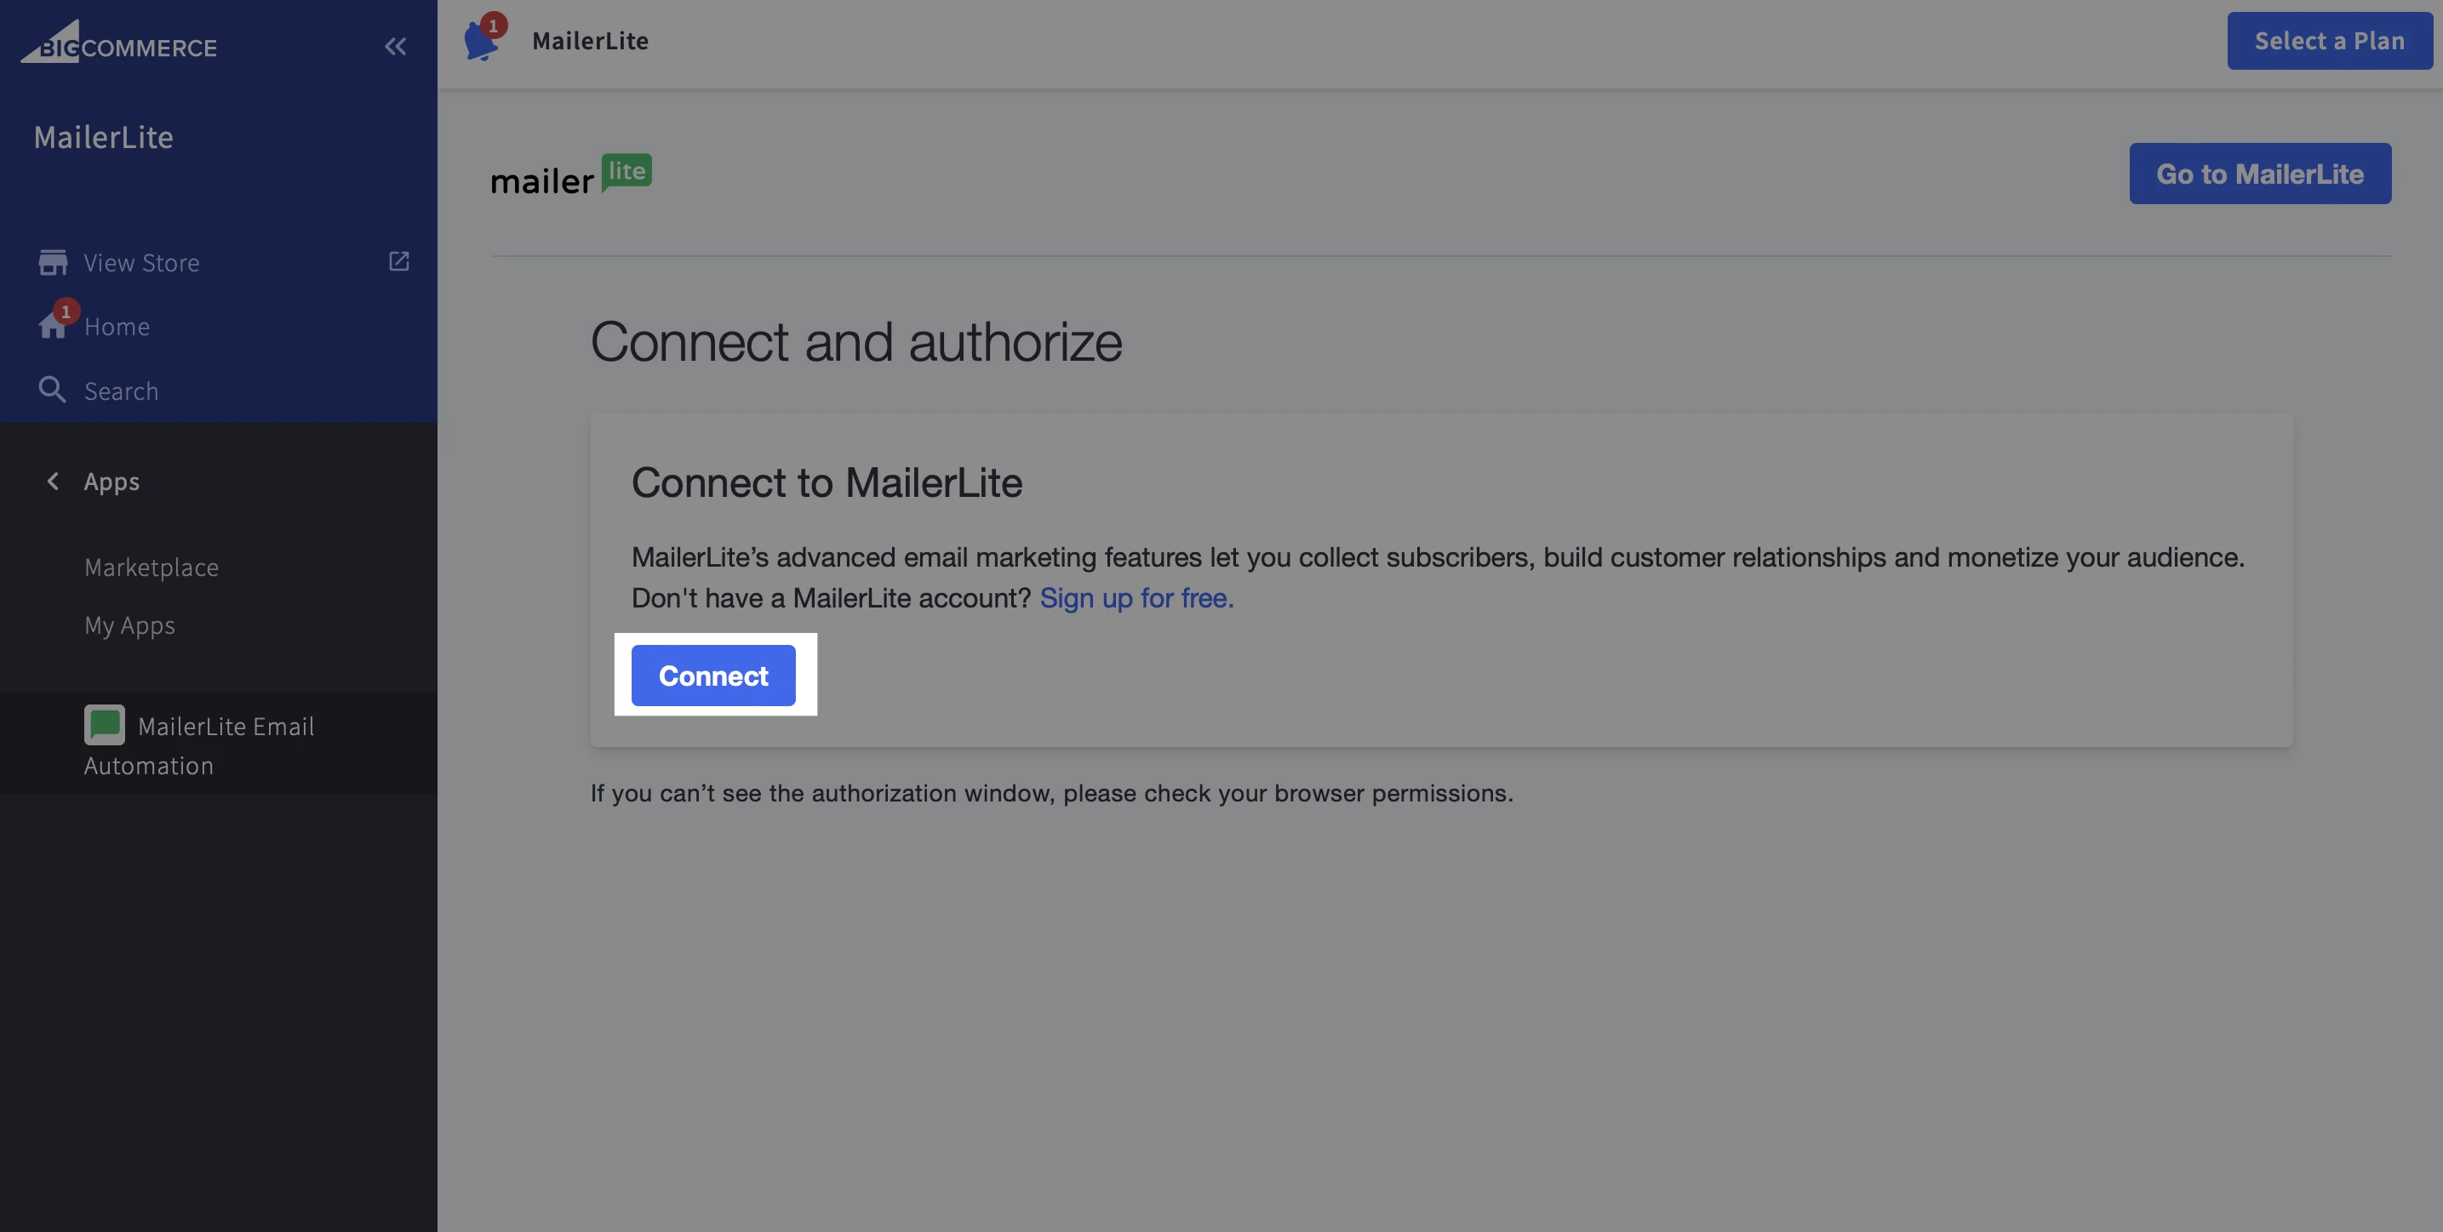Click Go to MailerLite button

pyautogui.click(x=2259, y=174)
